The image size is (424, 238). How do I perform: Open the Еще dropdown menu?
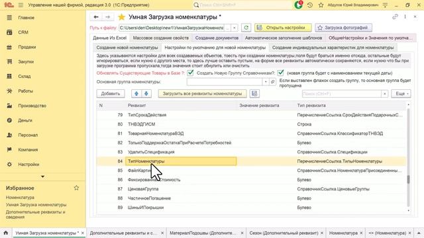pos(401,94)
